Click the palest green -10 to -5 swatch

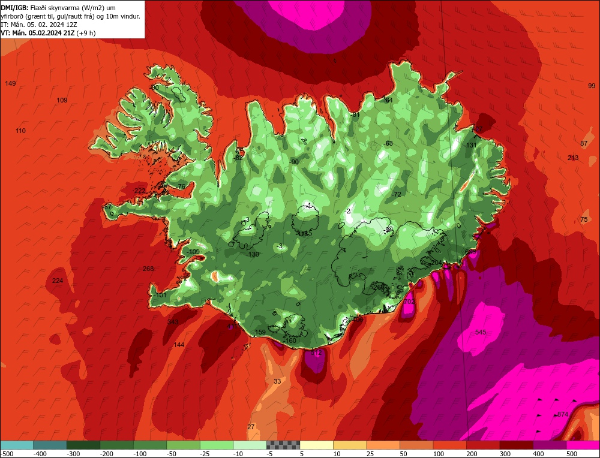click(250, 445)
